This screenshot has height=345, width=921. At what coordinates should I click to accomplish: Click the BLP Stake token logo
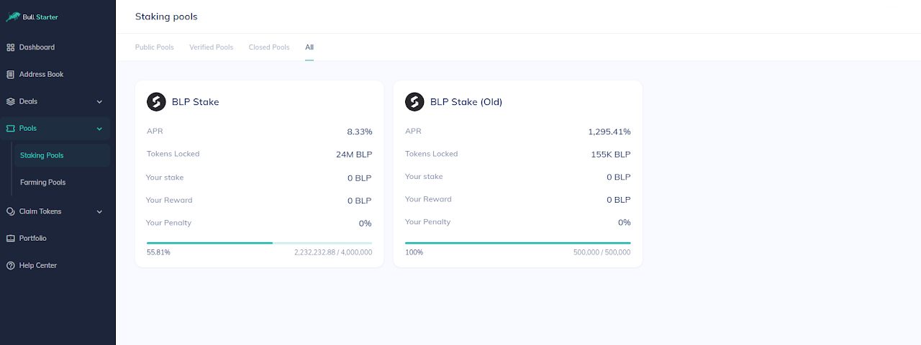(156, 102)
